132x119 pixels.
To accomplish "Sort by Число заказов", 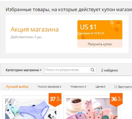I will point(48,87).
